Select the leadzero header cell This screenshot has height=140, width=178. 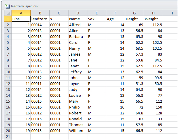tap(40, 19)
